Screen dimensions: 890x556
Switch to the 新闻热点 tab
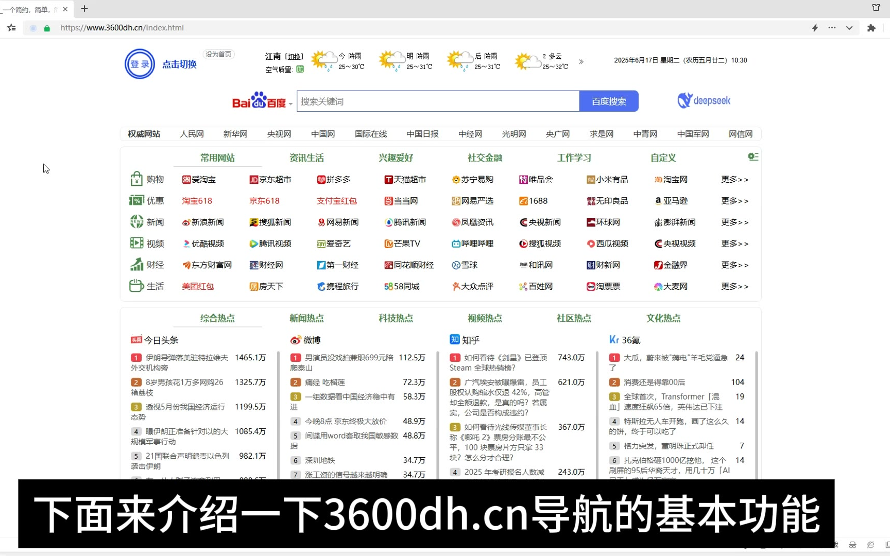(x=306, y=318)
